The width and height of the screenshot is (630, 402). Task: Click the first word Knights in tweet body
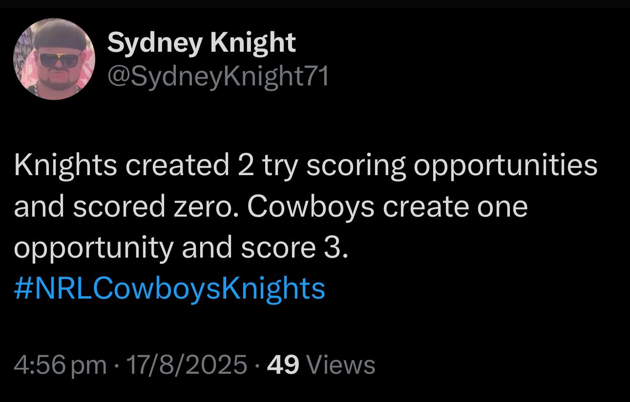coord(65,166)
